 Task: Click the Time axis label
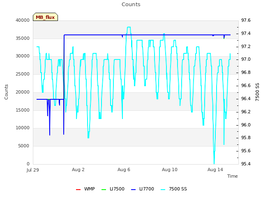tap(232, 176)
